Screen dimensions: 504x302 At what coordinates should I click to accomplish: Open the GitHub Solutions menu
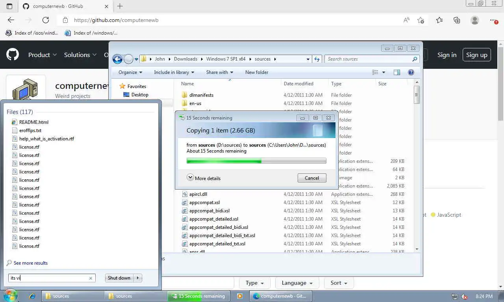[x=81, y=55]
